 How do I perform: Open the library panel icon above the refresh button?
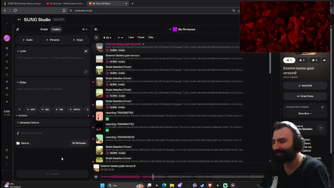tap(96, 29)
